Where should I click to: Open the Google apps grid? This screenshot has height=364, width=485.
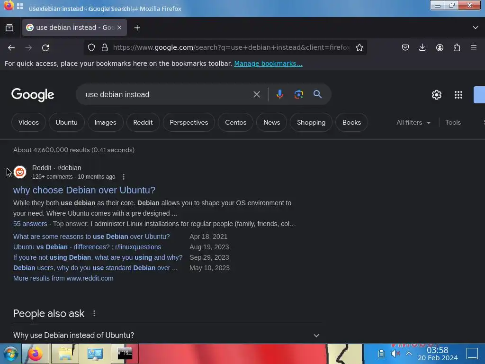click(x=458, y=95)
